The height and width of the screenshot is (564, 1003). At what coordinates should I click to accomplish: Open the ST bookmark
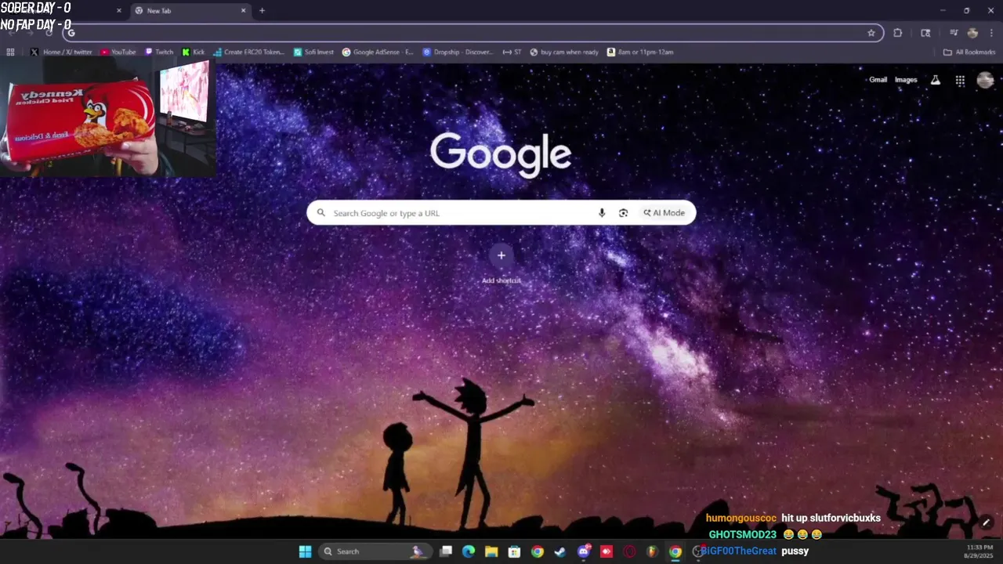coord(512,52)
